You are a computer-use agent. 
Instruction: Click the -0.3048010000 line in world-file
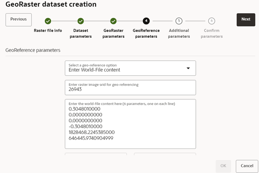tap(86, 127)
